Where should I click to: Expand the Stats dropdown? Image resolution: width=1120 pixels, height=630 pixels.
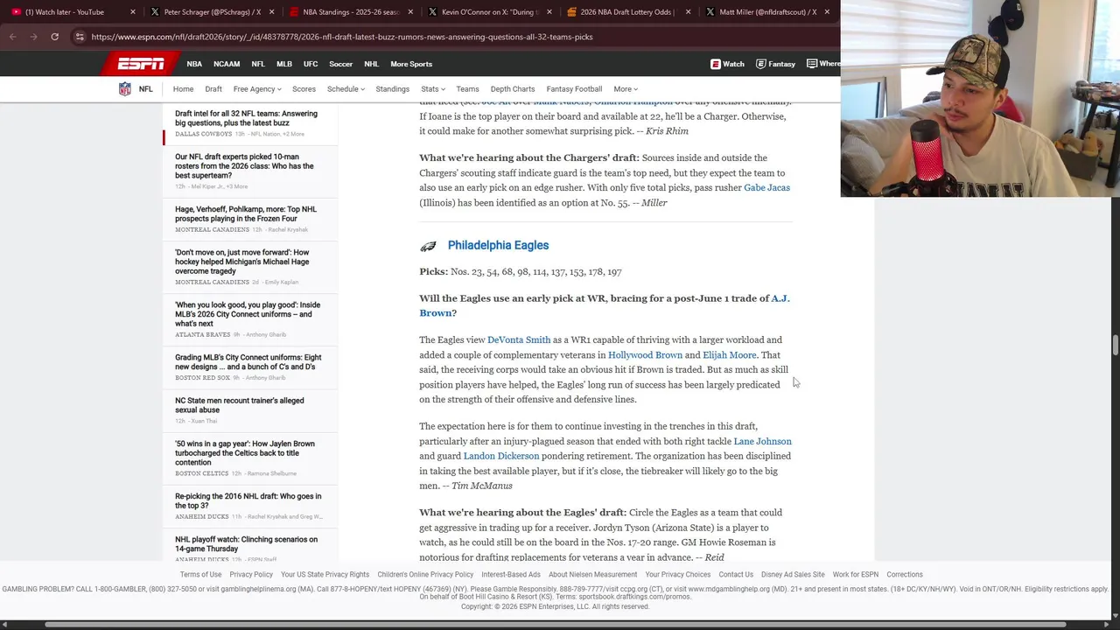(x=433, y=89)
